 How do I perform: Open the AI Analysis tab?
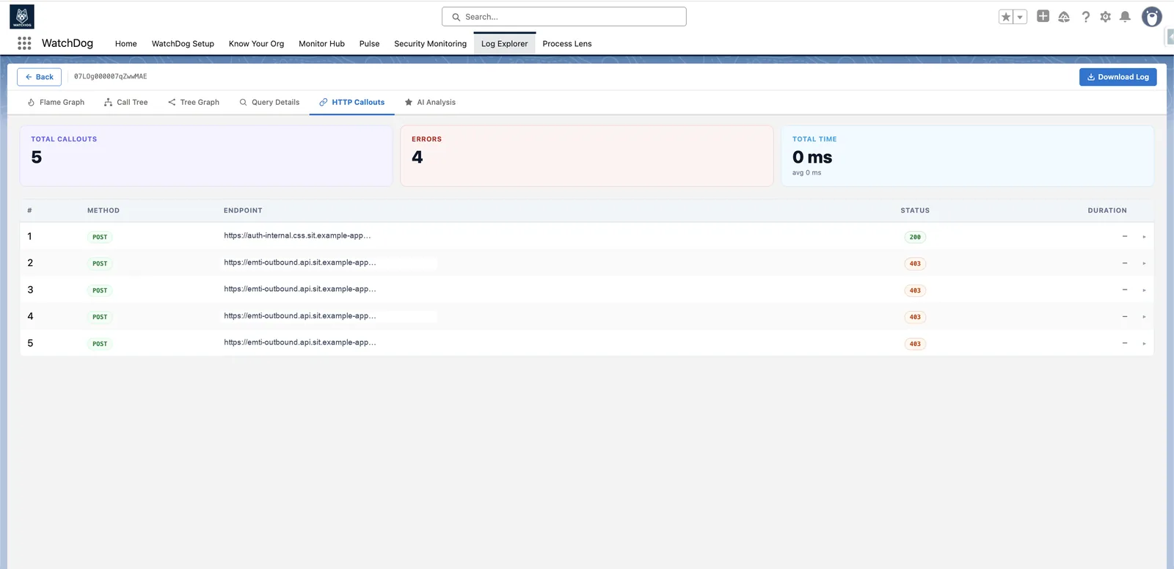(430, 103)
